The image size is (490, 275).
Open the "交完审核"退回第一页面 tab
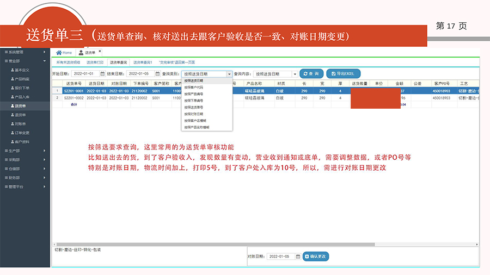(177, 62)
